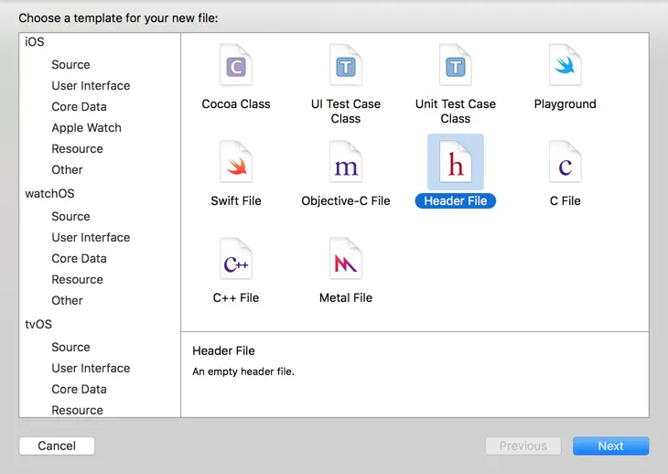Image resolution: width=668 pixels, height=474 pixels.
Task: Click the 'C File' label text
Action: click(566, 200)
